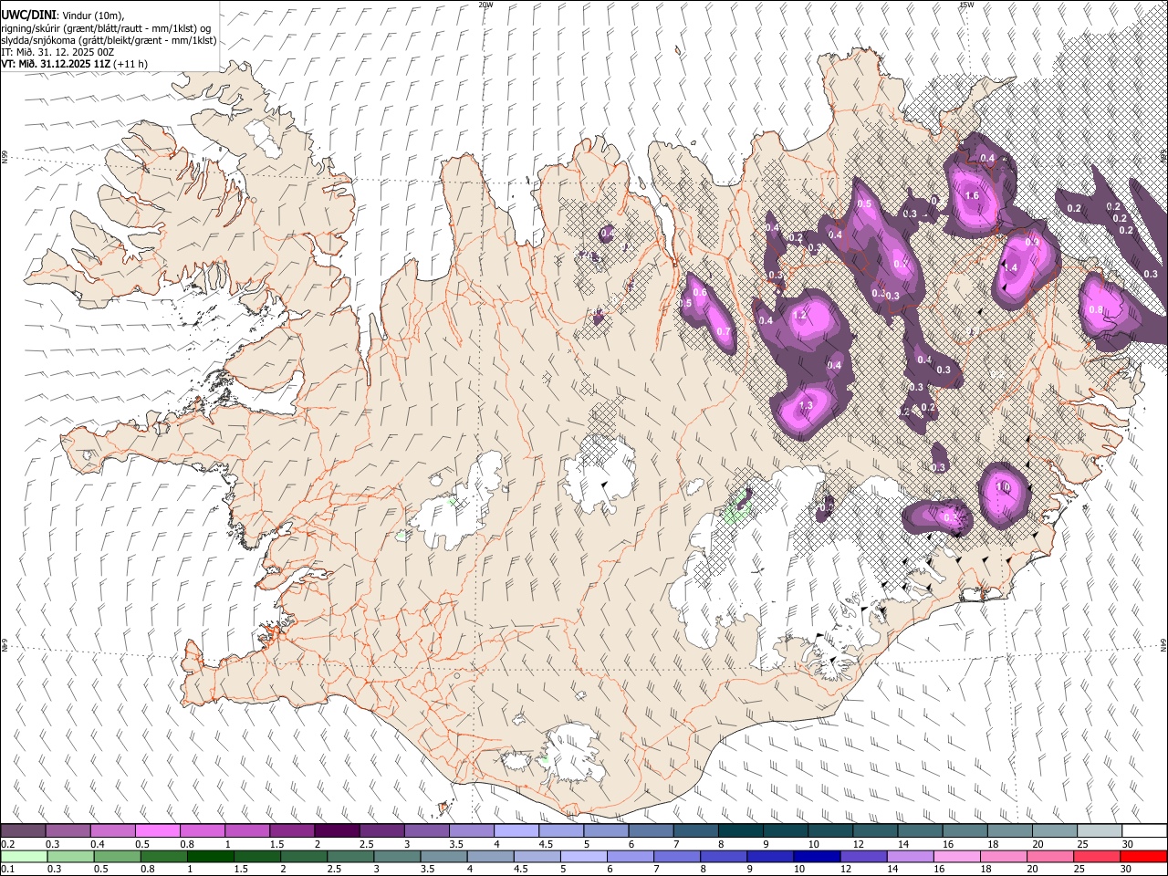Select the bright pink upper swatch between 0.5 and 0.8
Screen dimensions: 1168x876
pos(158,831)
